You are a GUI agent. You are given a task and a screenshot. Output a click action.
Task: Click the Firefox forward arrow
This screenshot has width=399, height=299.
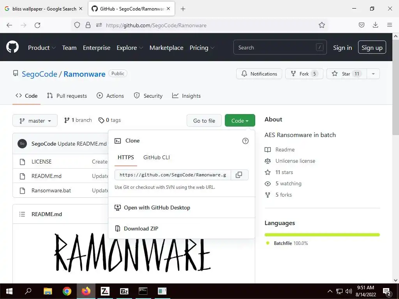[23, 25]
